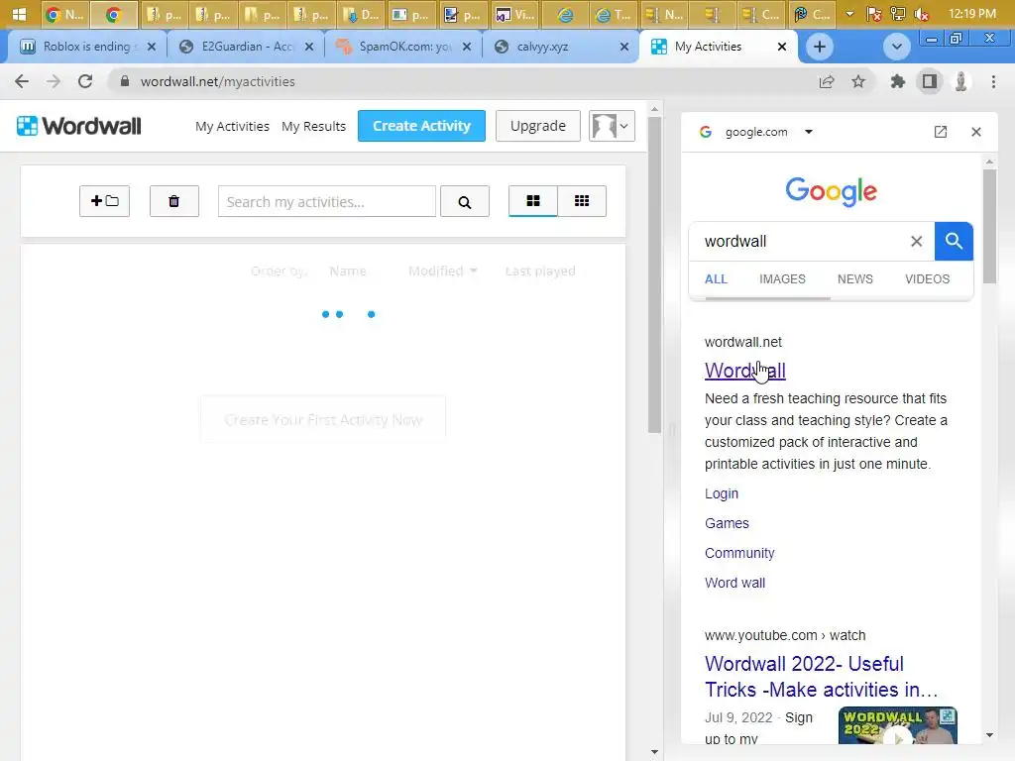Click the Search my activities input field
Image resolution: width=1015 pixels, height=761 pixels.
[x=327, y=201]
